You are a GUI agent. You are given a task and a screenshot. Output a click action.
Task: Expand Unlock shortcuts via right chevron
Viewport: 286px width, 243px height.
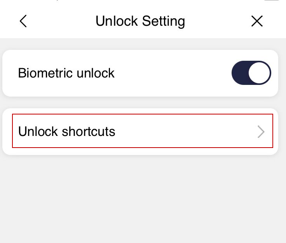pyautogui.click(x=261, y=132)
